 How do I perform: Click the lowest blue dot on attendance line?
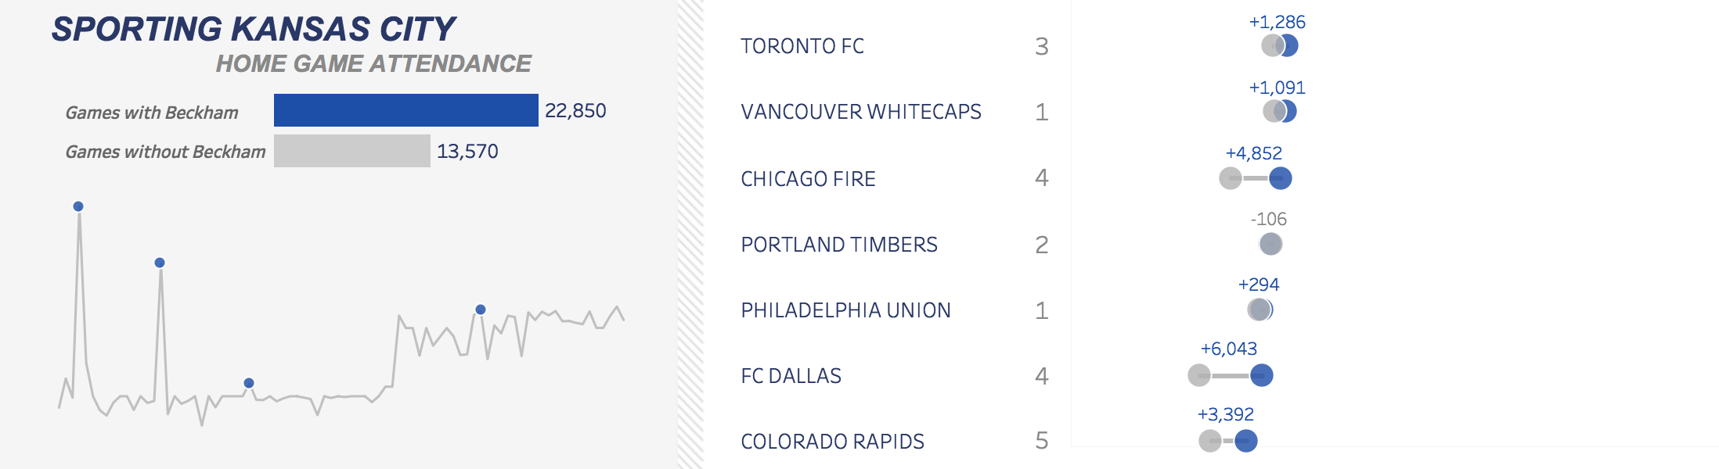point(249,383)
